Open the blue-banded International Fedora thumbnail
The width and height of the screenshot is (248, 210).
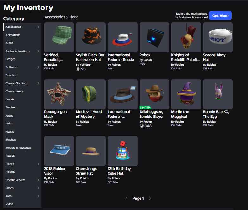point(123,94)
